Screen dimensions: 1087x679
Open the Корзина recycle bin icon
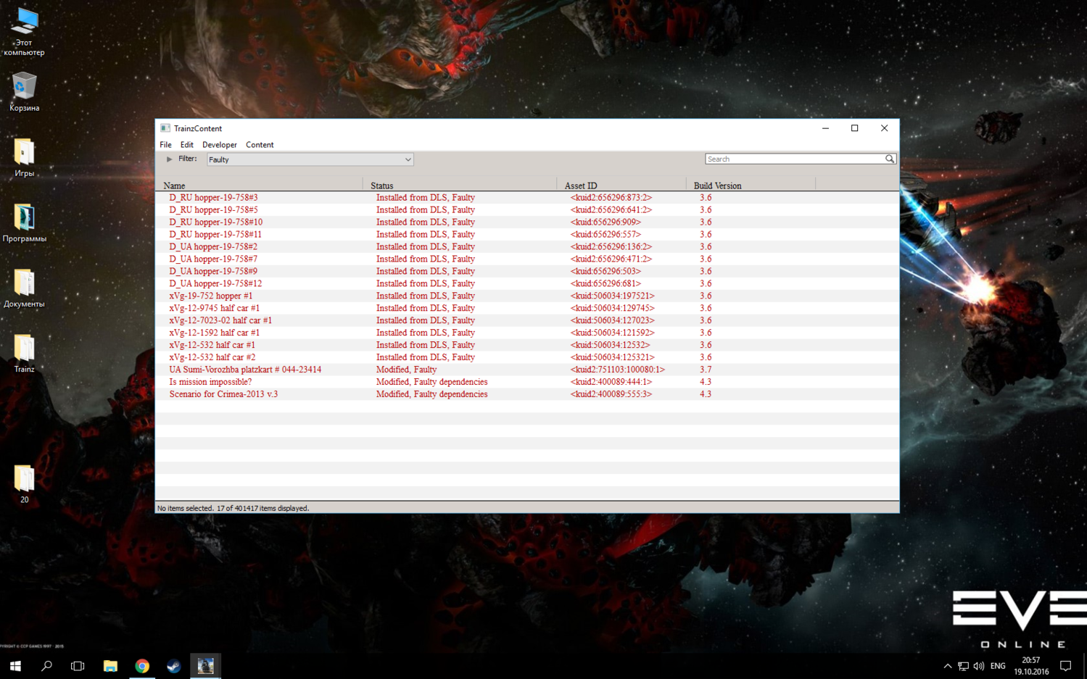click(x=24, y=92)
